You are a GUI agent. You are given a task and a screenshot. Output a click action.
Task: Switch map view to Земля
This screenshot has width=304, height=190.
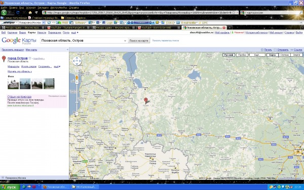coord(296,55)
